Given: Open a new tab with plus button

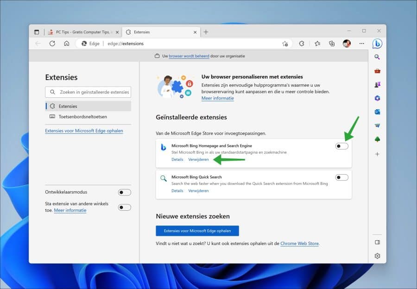Looking at the screenshot, I should [206, 32].
